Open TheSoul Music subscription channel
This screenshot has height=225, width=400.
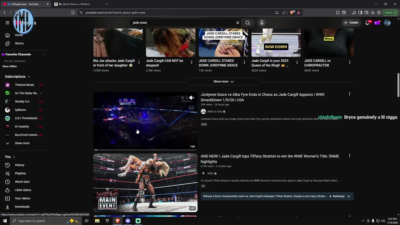click(24, 85)
